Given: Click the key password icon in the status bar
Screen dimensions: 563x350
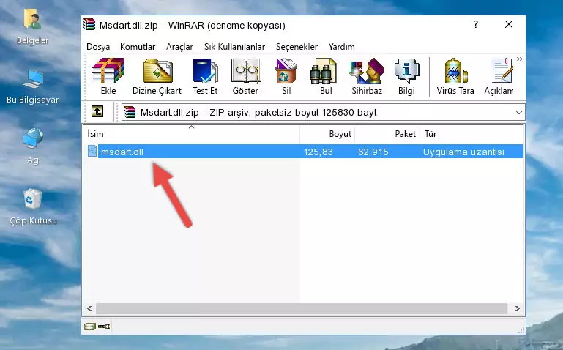Looking at the screenshot, I should pyautogui.click(x=104, y=327).
